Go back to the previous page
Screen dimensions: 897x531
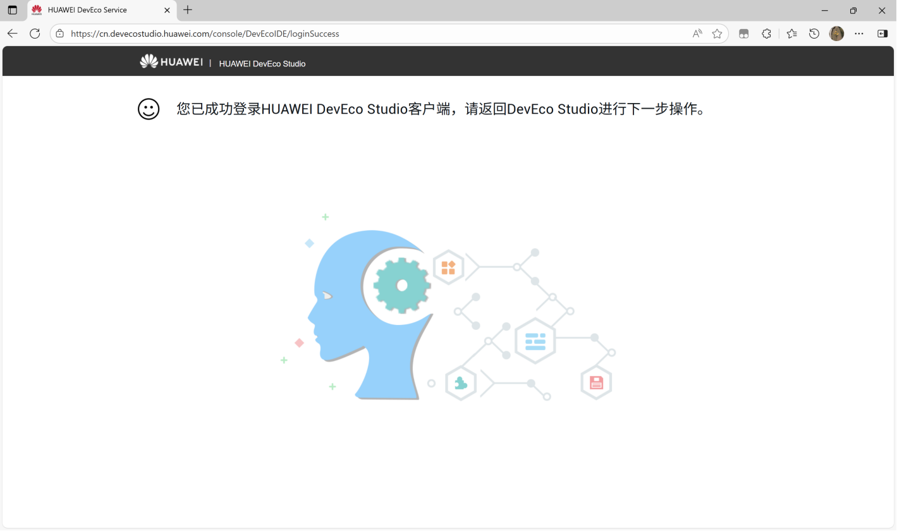(x=13, y=34)
